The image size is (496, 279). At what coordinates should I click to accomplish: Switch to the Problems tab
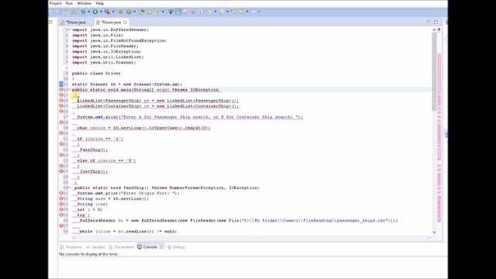(x=71, y=247)
